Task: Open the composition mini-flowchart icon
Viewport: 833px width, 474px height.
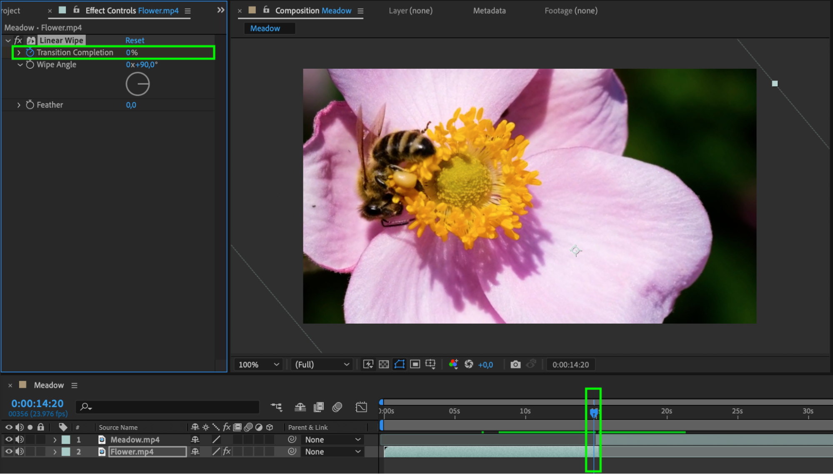Action: (276, 407)
